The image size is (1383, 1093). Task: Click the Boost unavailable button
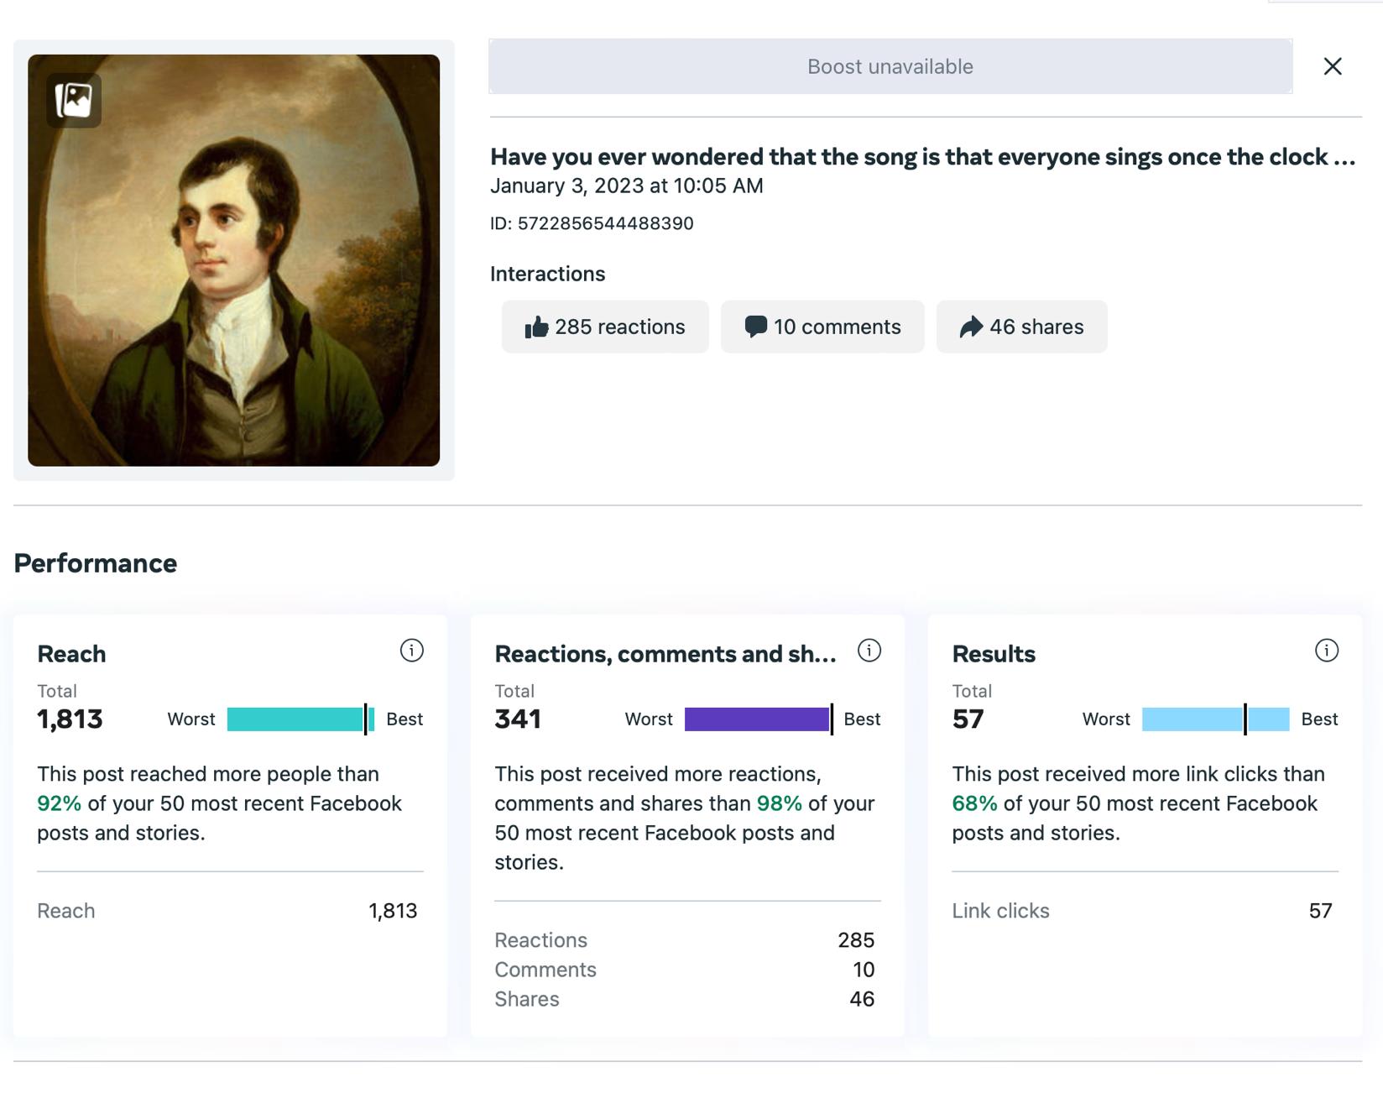890,66
